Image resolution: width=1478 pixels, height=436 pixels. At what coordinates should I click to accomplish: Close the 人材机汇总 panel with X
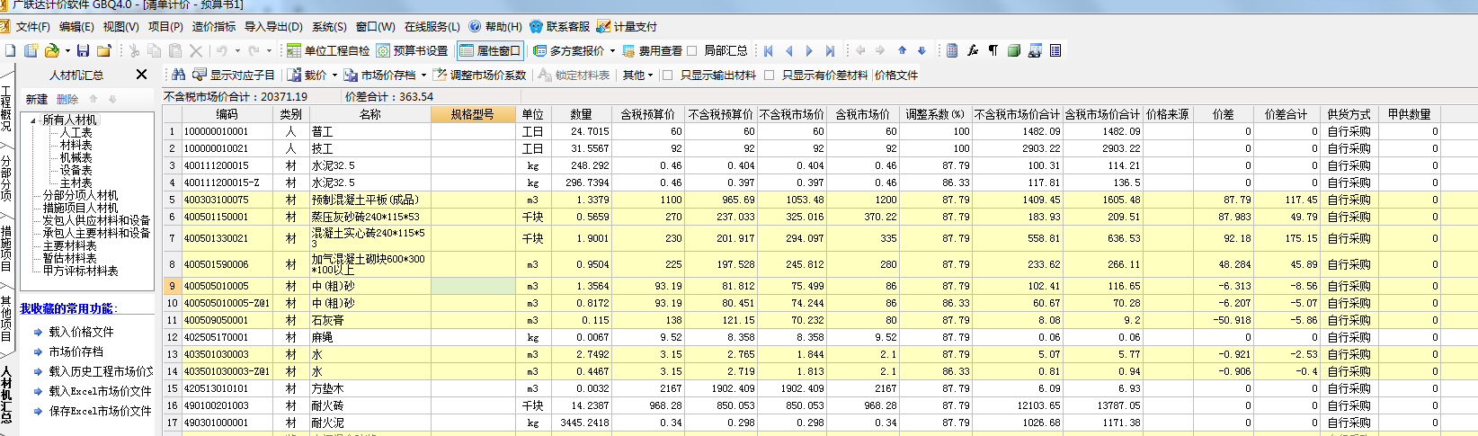point(141,75)
